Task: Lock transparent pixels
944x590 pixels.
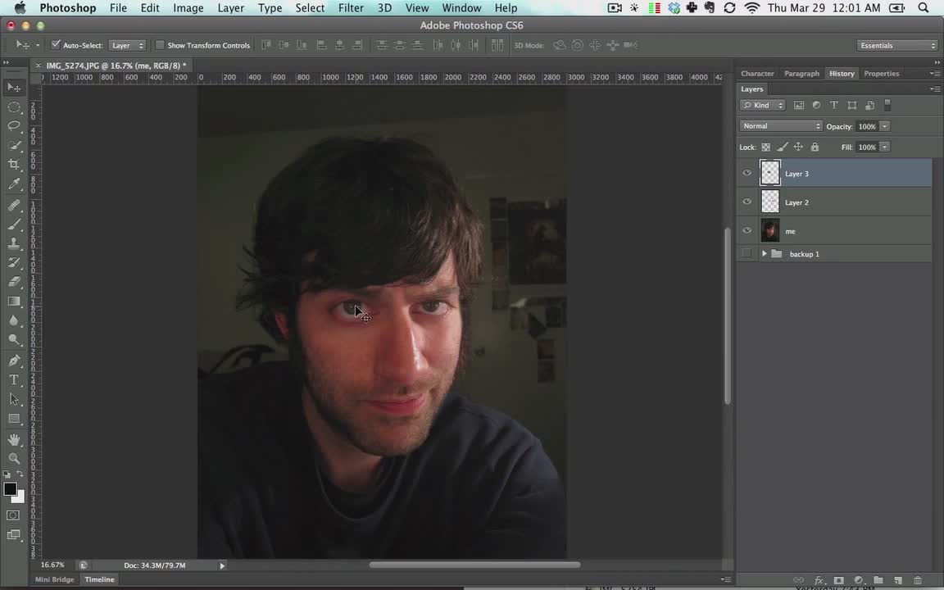Action: click(766, 147)
